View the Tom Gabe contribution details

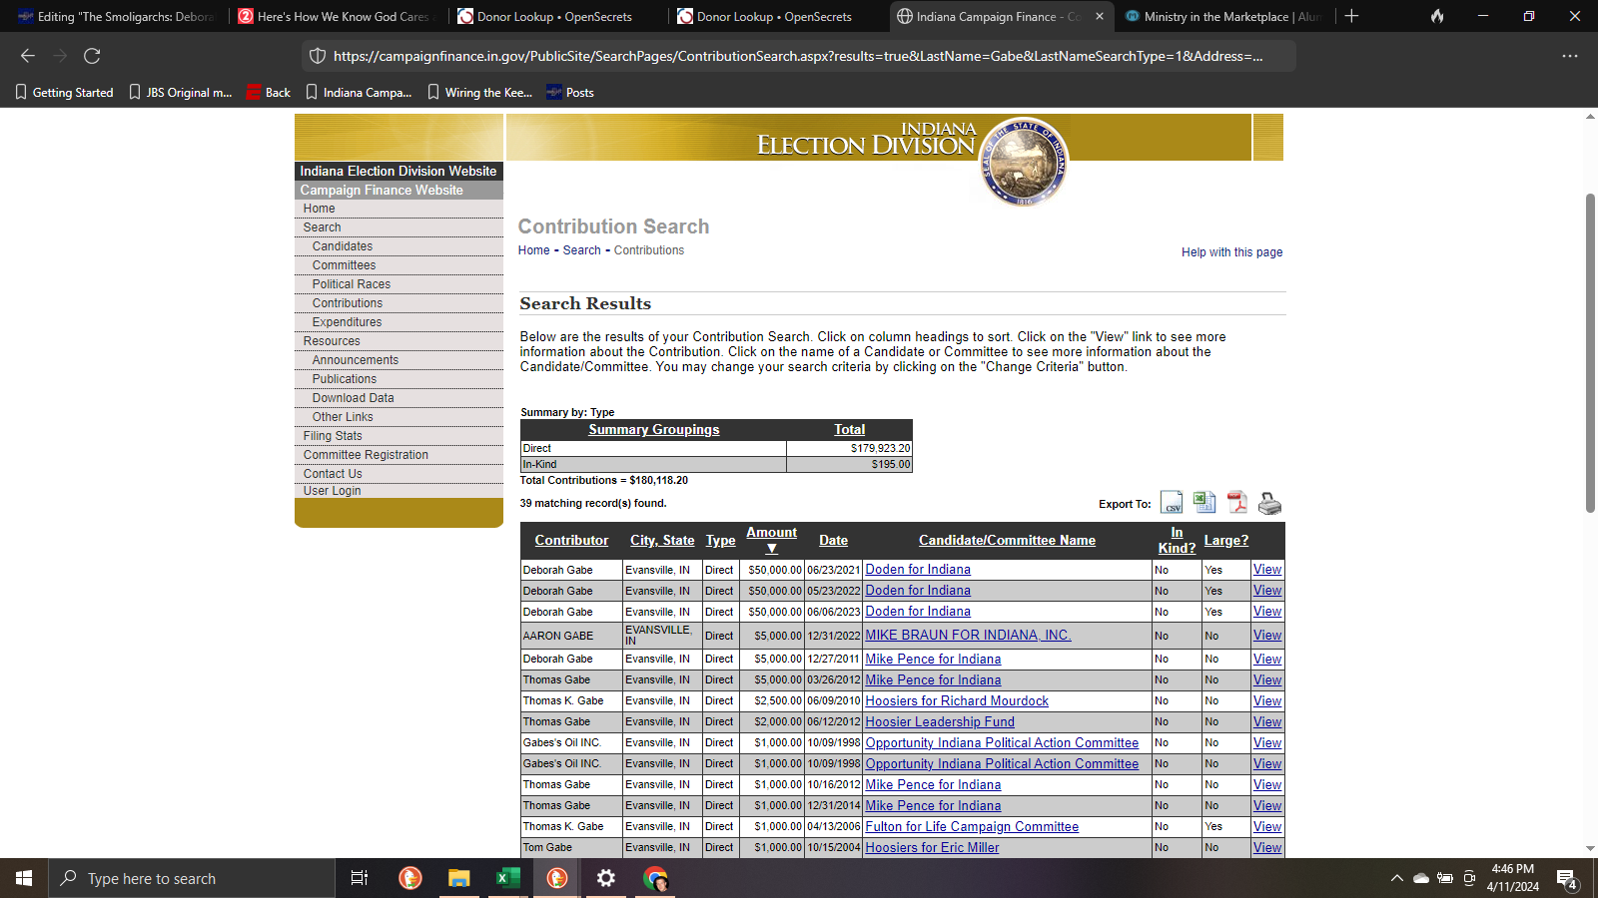click(1267, 848)
